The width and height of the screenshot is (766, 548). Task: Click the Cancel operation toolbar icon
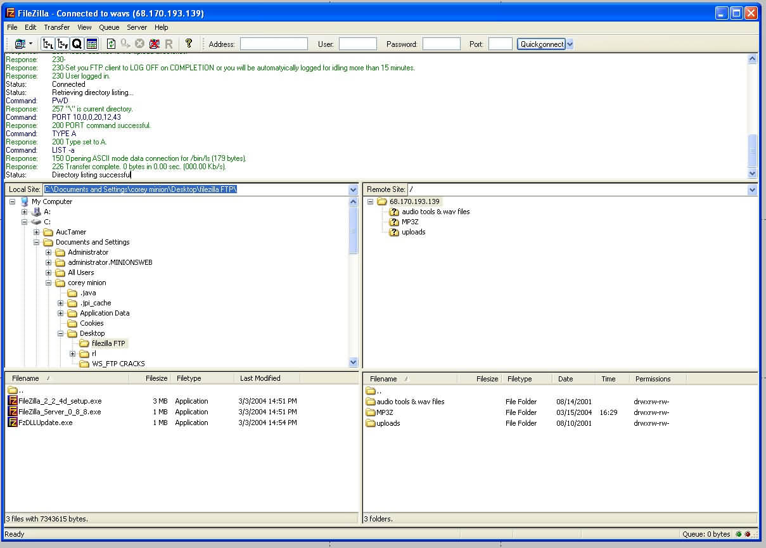coord(139,44)
